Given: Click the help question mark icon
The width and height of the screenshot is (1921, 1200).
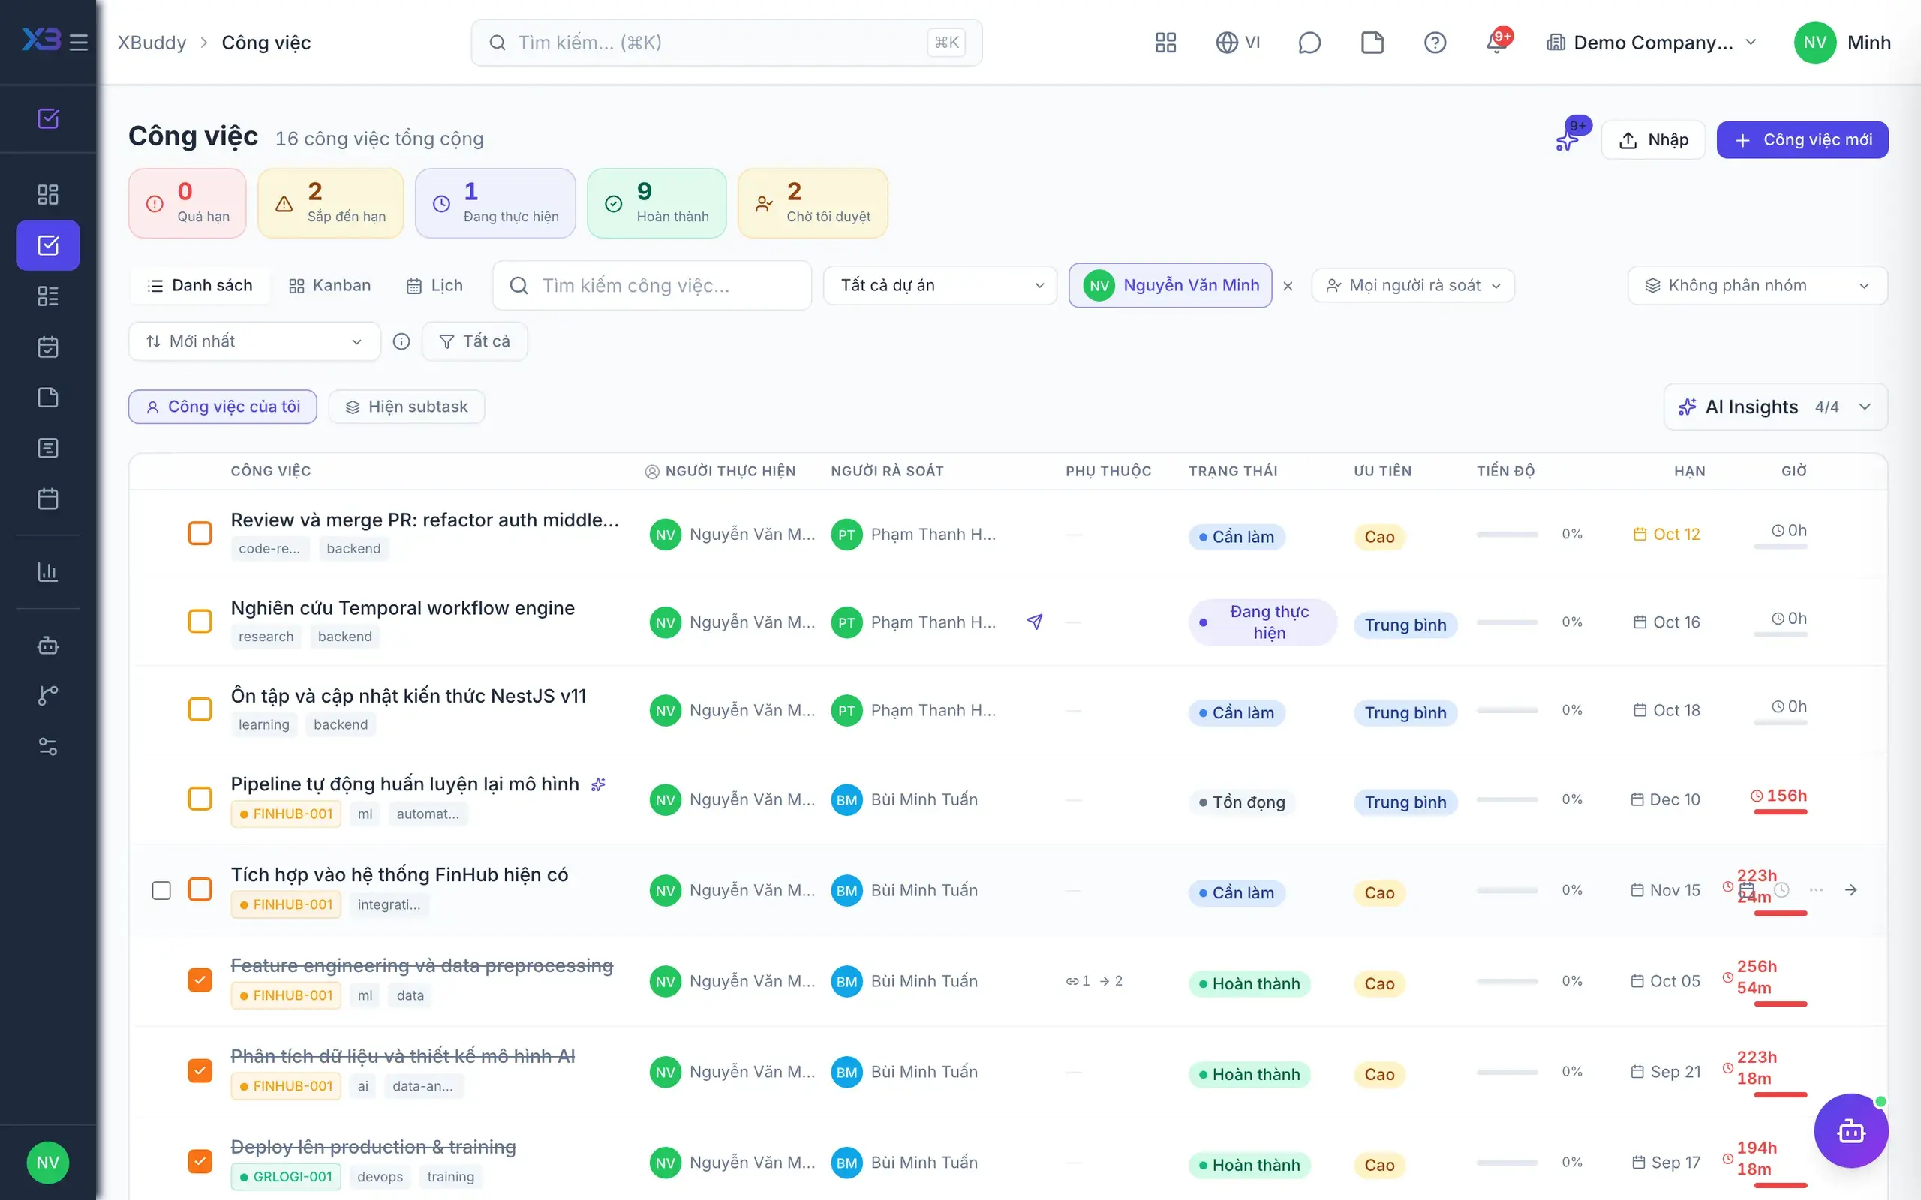Looking at the screenshot, I should (1435, 42).
